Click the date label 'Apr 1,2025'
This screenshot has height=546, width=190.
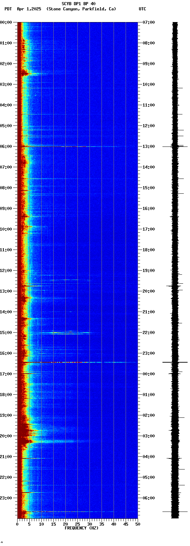[x=29, y=9]
